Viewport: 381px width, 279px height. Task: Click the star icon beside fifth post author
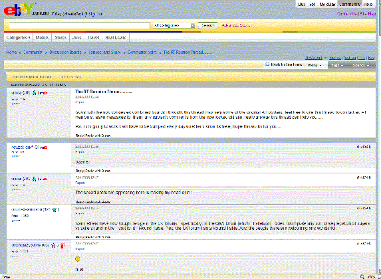(53, 246)
